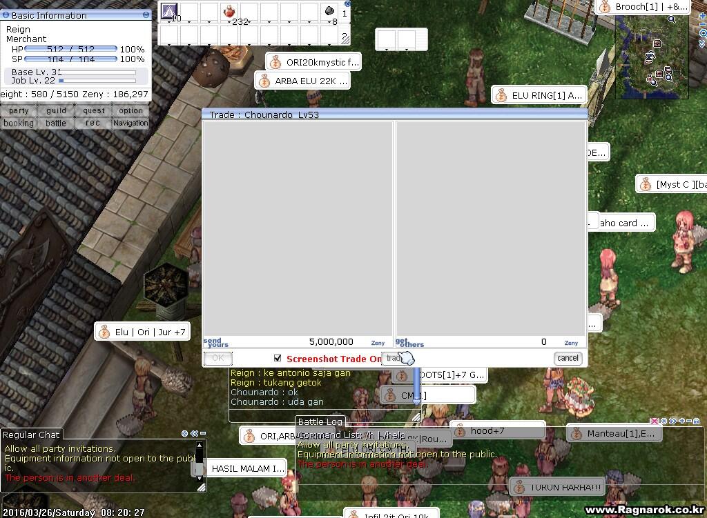
Task: Click chat line 'Chounardo : uda gan'
Action: click(x=277, y=402)
